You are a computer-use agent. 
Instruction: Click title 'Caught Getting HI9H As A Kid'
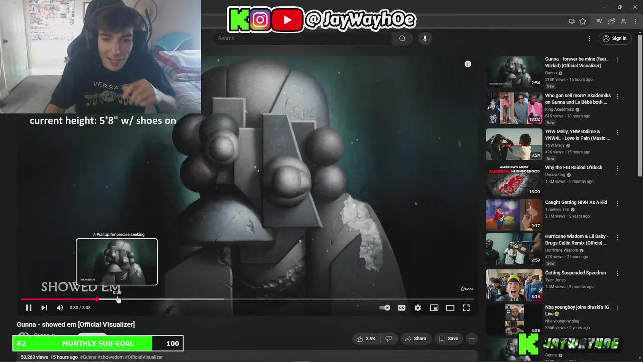pos(576,202)
